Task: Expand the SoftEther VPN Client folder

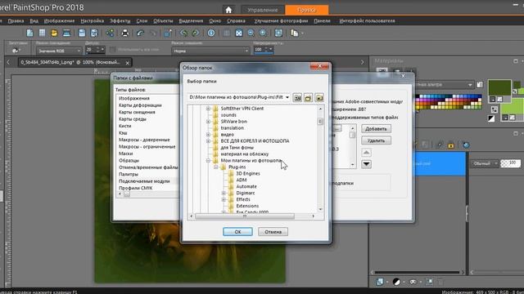Action: [x=208, y=109]
